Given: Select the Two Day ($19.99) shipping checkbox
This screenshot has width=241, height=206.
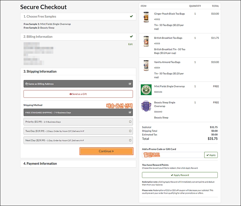Looking at the screenshot, I should (x=130, y=131).
